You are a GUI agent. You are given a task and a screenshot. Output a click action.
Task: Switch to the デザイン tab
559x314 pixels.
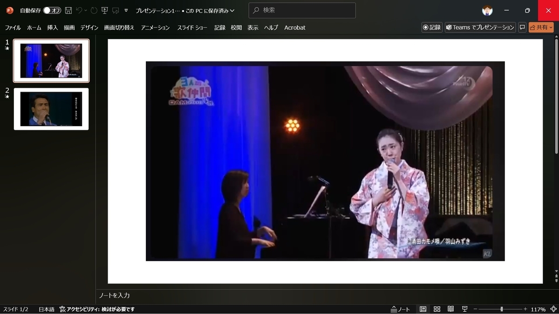pos(89,27)
